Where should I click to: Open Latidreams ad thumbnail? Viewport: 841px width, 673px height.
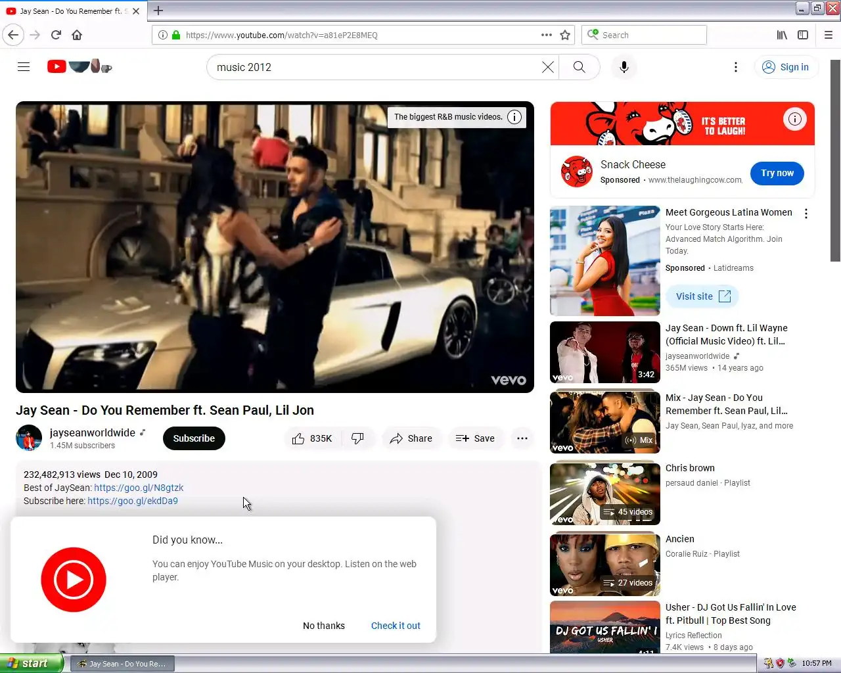[605, 261]
